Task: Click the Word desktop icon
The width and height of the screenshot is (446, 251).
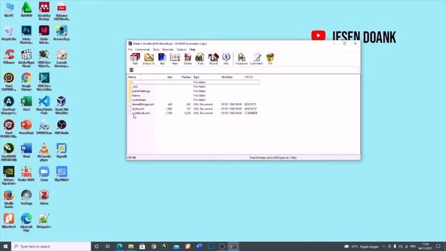Action: pos(26,151)
